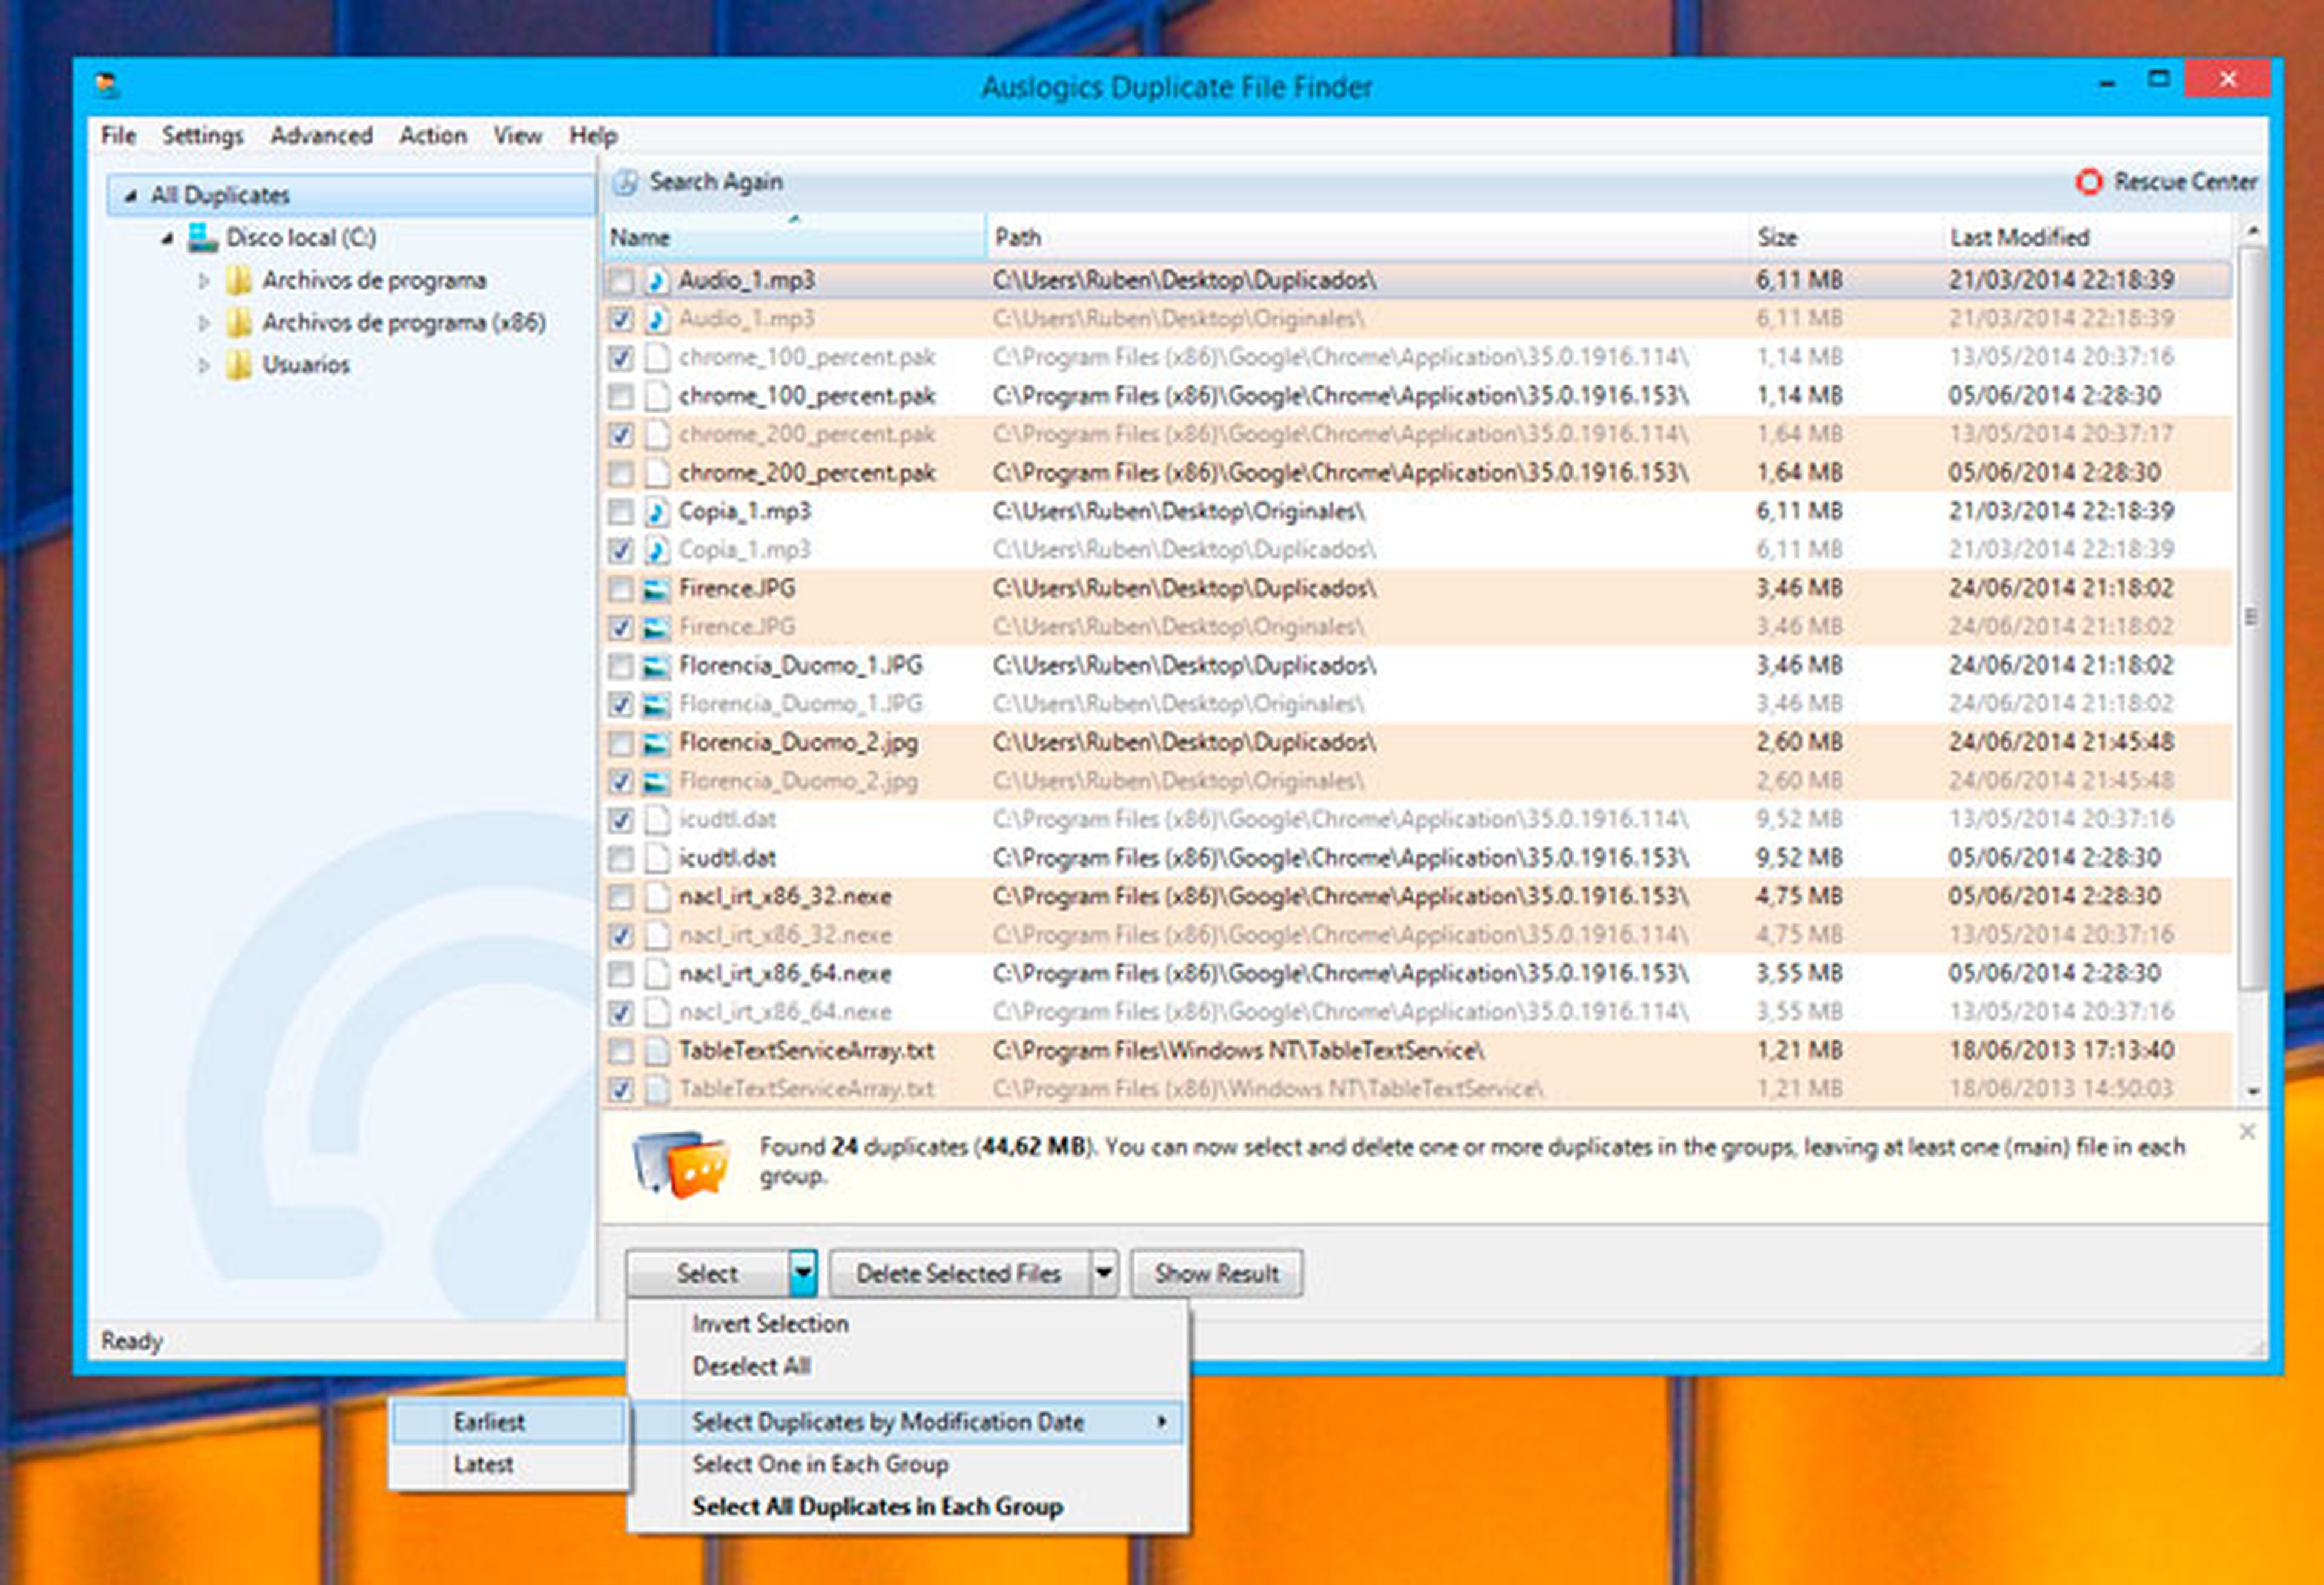Check Audio_1.mp3 in the Duplicados folder
Screen dimensions: 2324x1585
pyautogui.click(x=621, y=281)
